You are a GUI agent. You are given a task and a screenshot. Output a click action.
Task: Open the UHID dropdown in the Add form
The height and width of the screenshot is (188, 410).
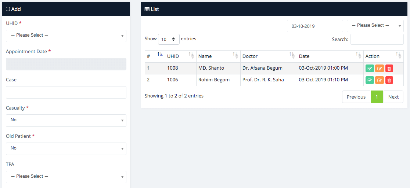coord(66,36)
